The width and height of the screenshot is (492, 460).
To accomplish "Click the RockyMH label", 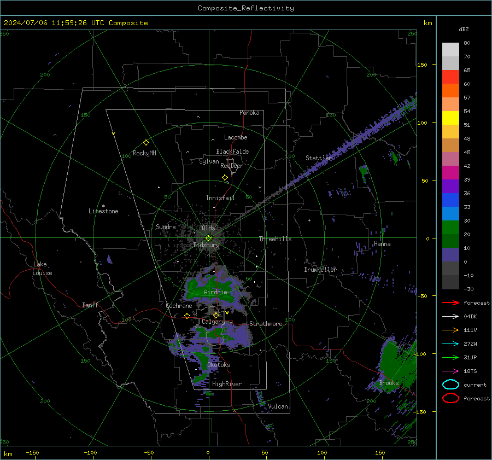I will 144,153.
